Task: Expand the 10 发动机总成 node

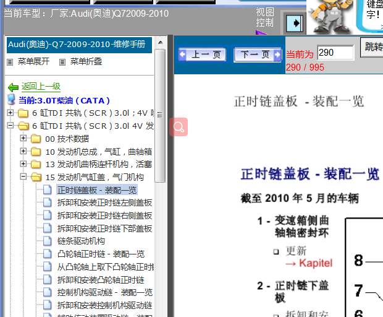Action: (23, 151)
